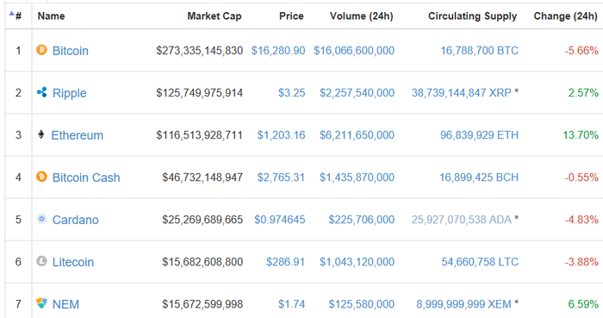Open Ripple 24h volume $2,257,540,000 link

(x=357, y=93)
